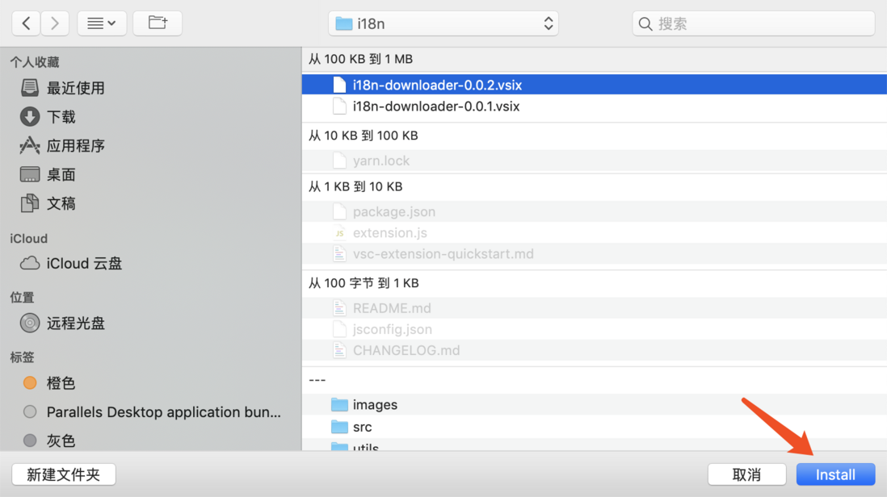This screenshot has width=887, height=497.
Task: Click the Install button
Action: pyautogui.click(x=835, y=474)
